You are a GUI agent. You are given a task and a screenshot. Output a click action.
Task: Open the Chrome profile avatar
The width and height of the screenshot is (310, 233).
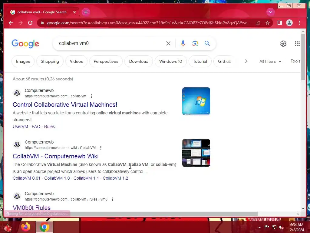pos(289,23)
